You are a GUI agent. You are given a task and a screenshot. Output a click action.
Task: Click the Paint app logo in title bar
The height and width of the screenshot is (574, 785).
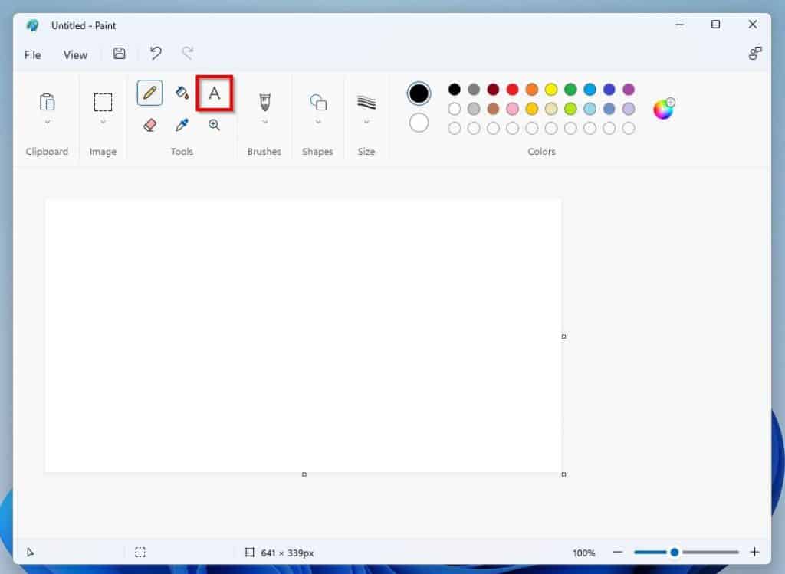32,25
